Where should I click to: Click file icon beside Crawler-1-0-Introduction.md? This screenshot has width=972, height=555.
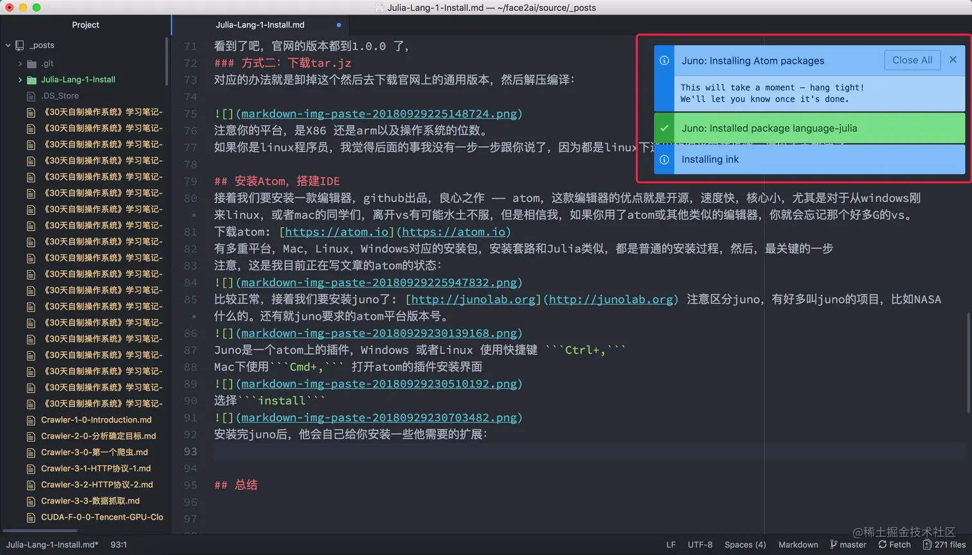pos(31,420)
